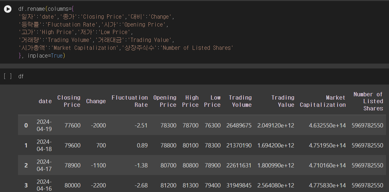This screenshot has height=192, width=389.
Task: Select row index 0
Action: pyautogui.click(x=26, y=125)
